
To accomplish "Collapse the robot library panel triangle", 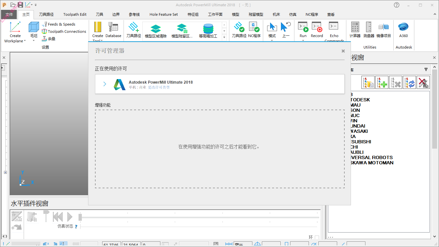I will click(426, 70).
